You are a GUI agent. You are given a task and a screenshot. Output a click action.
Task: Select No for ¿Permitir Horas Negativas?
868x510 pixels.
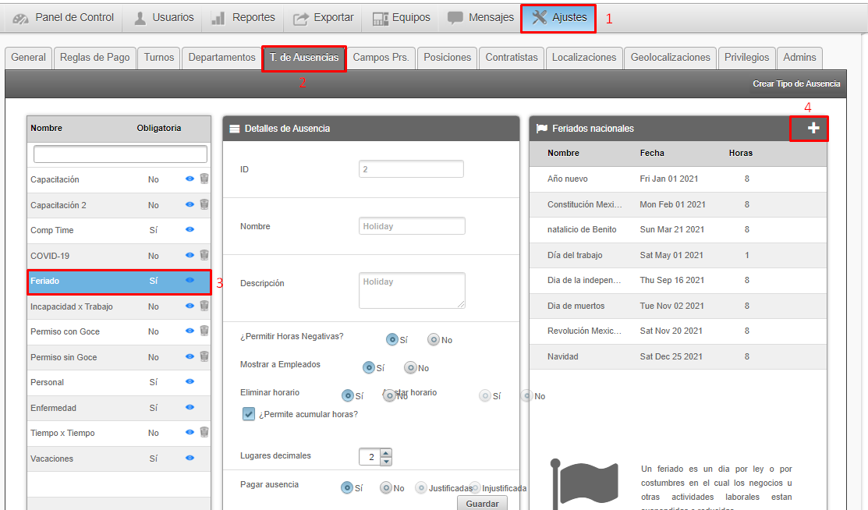coord(434,339)
